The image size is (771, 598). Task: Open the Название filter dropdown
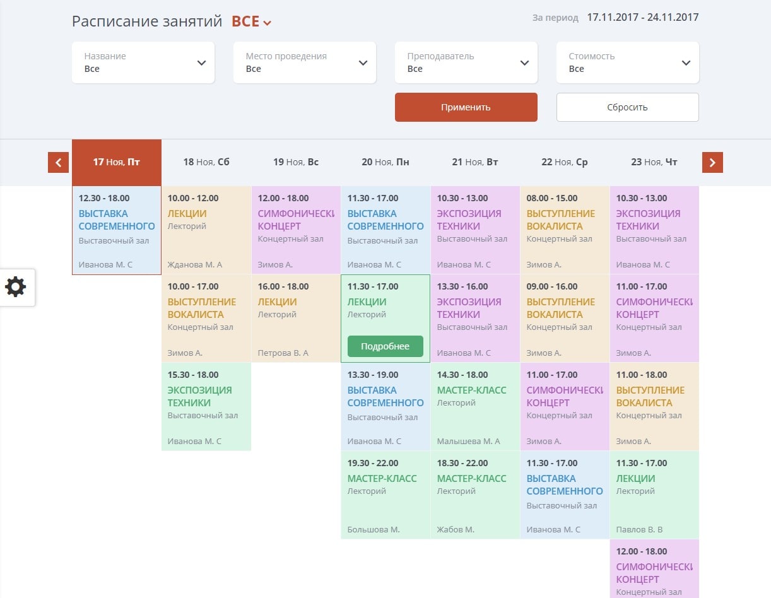tap(143, 62)
